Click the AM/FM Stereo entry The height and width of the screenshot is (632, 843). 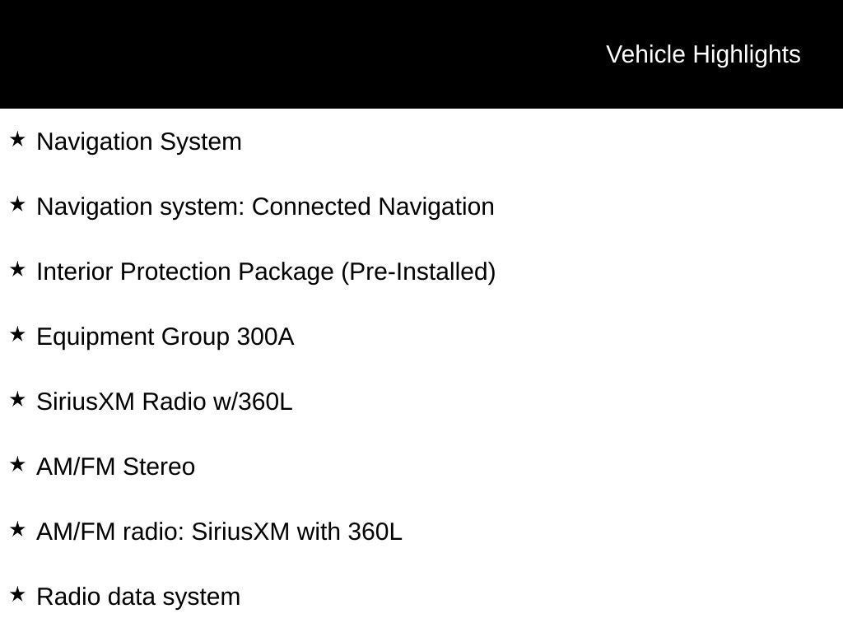pos(115,467)
